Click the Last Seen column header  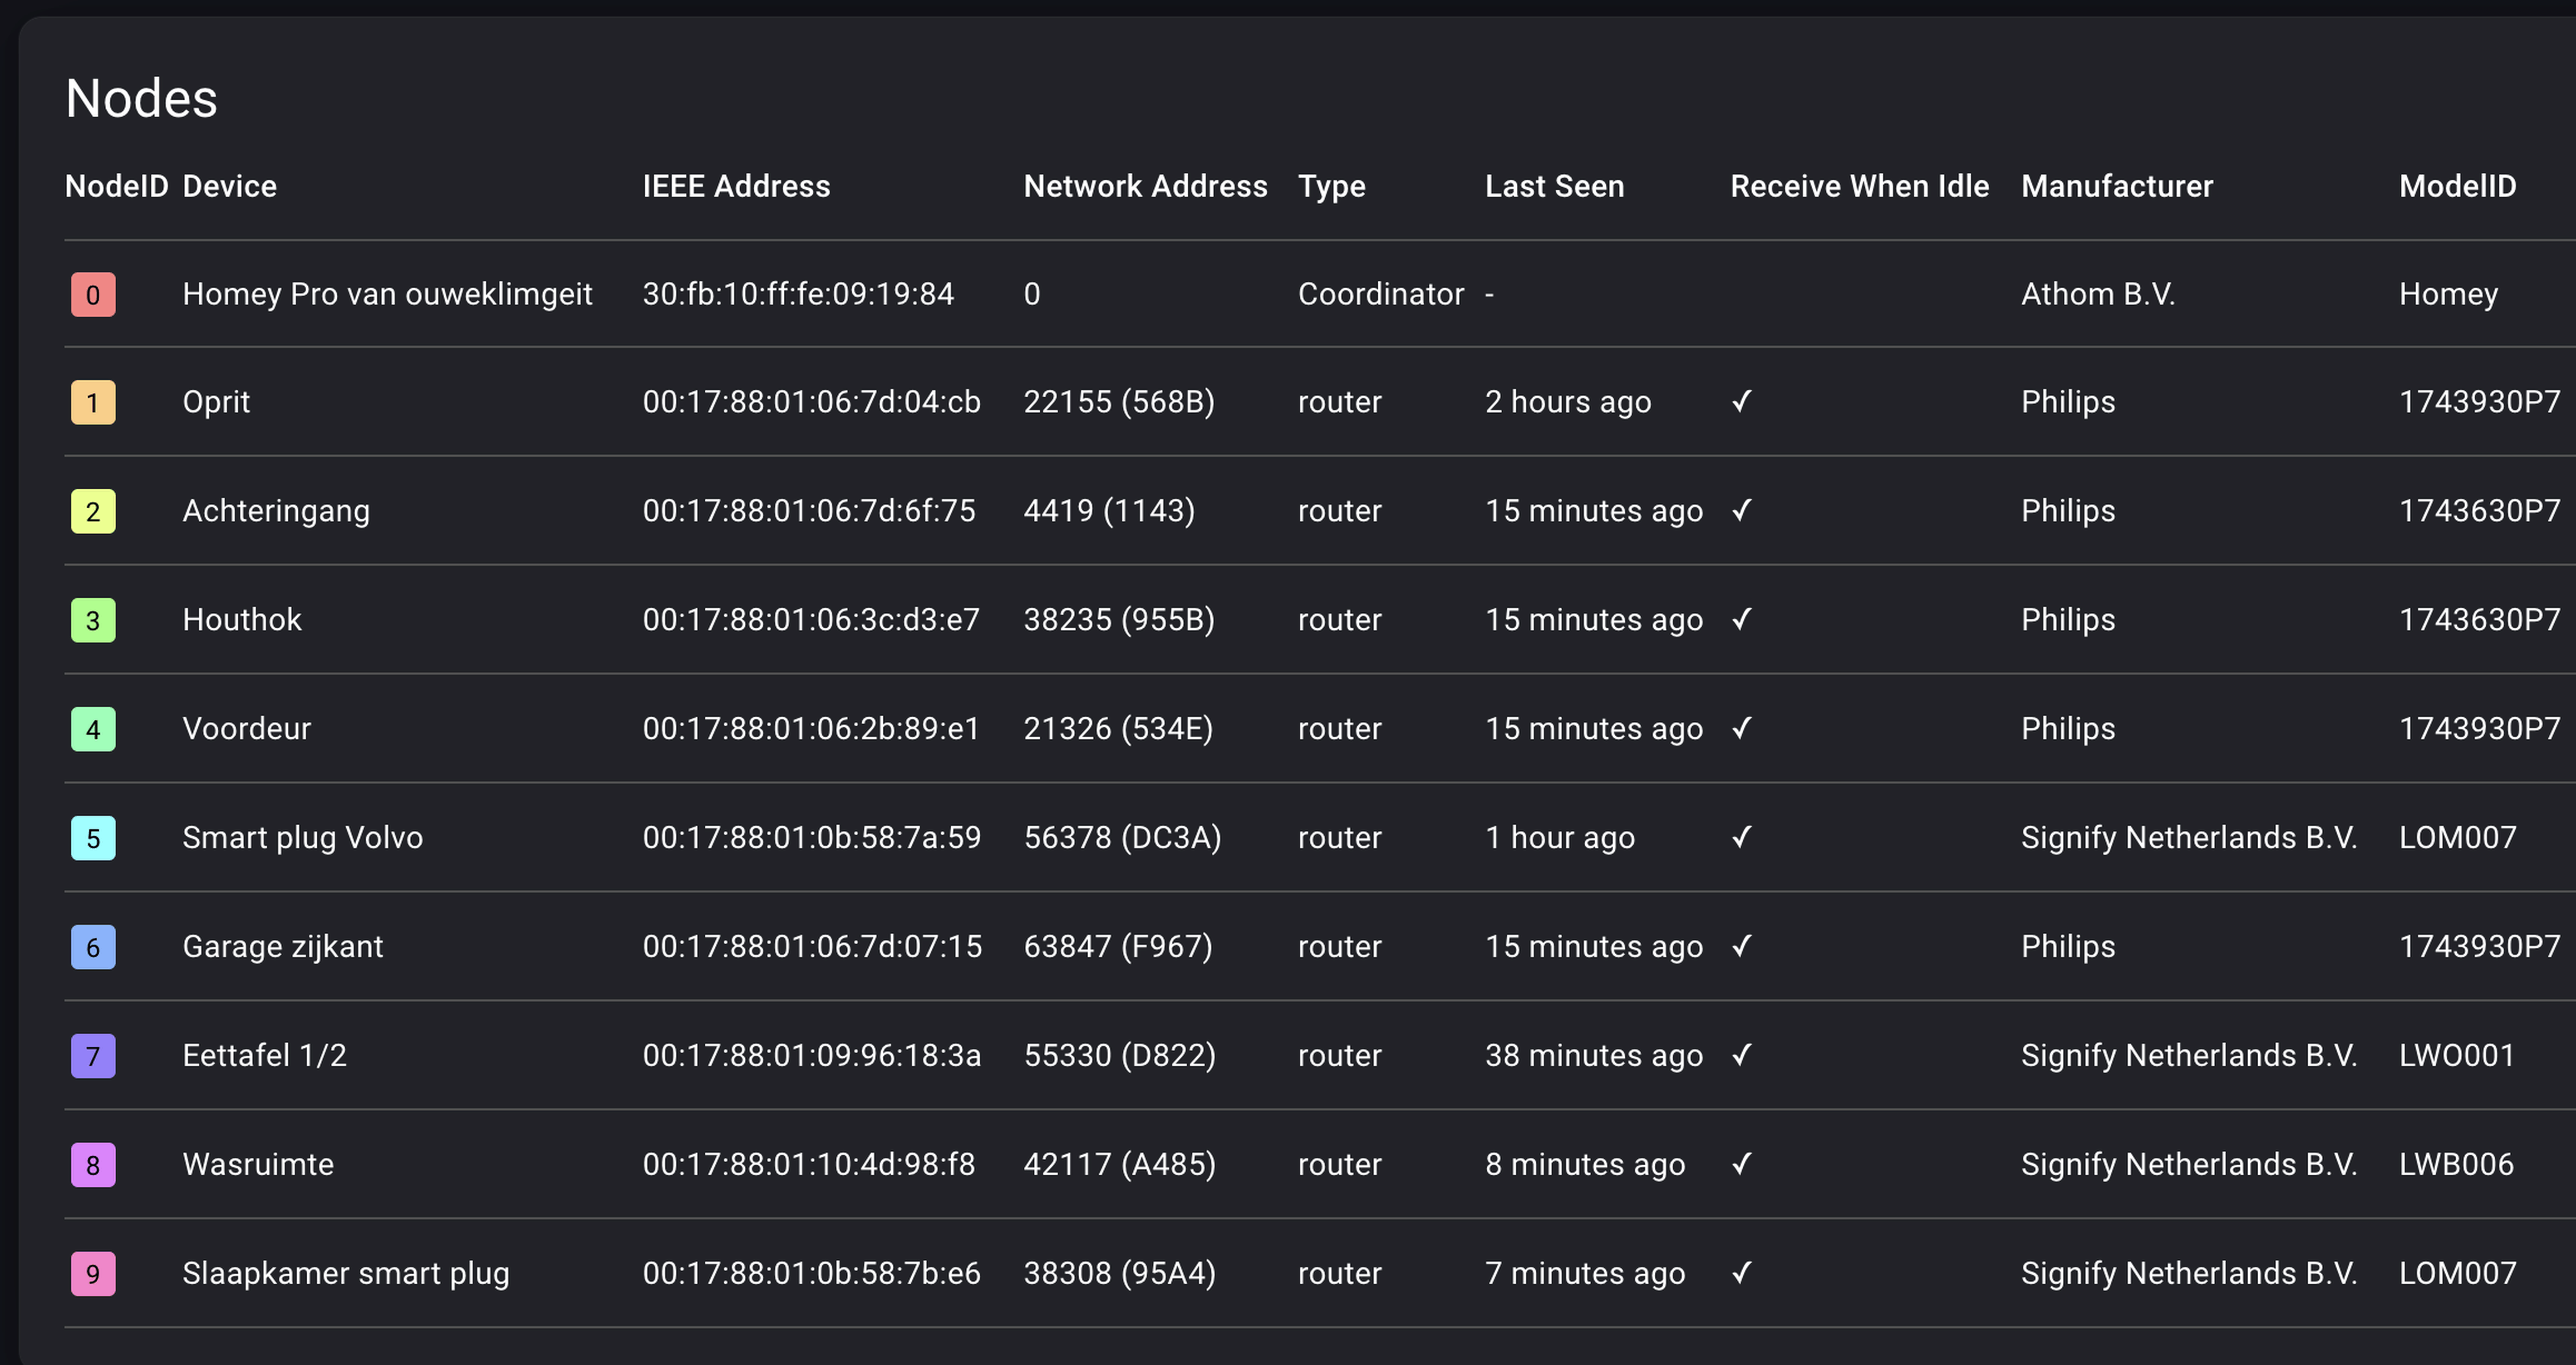(1554, 186)
